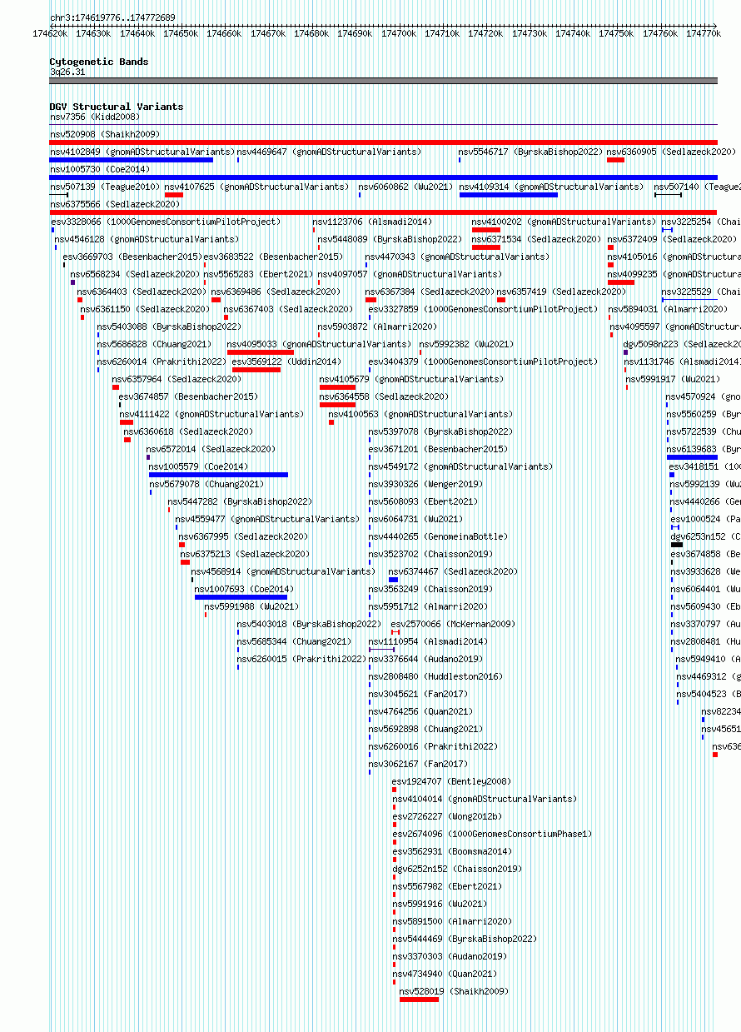Click the red bar of nsv4099235
Viewport: 741px width, 1032px height.
click(621, 282)
